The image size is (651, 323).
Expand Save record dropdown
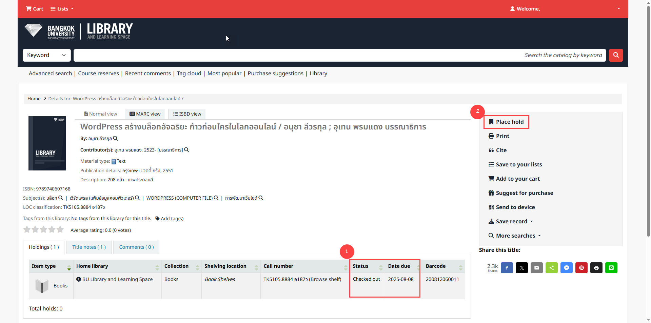click(511, 221)
